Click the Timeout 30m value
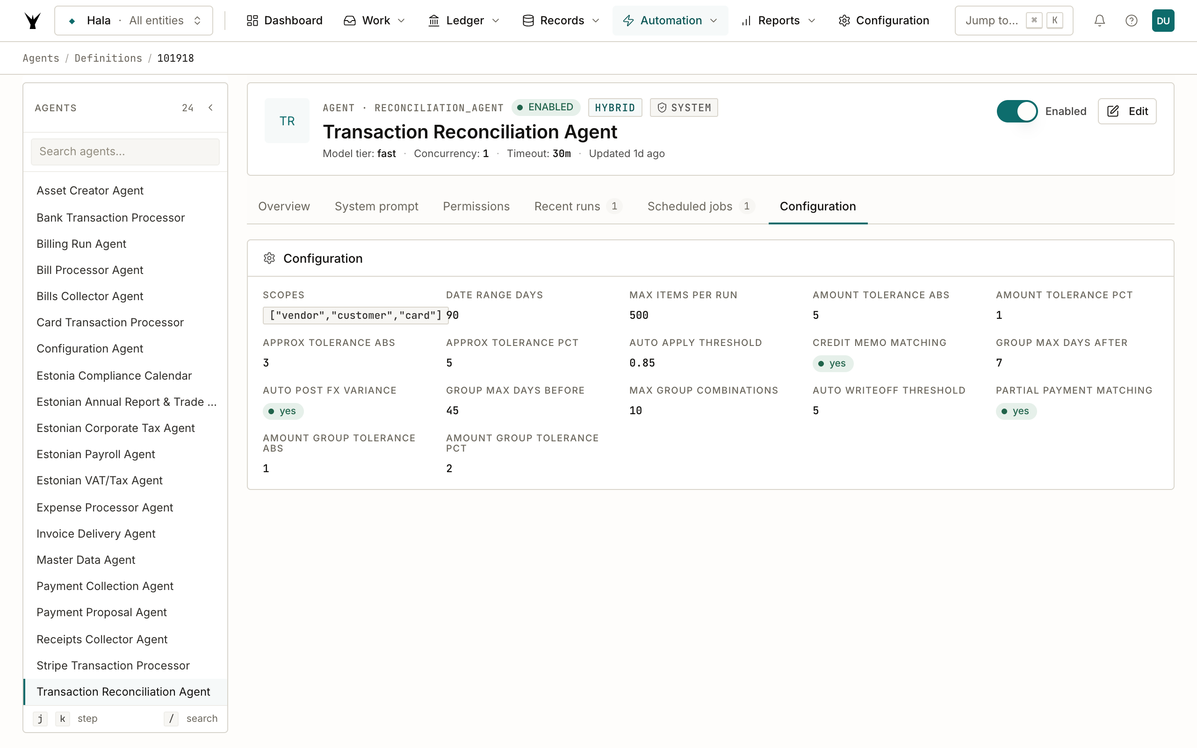 pos(562,153)
